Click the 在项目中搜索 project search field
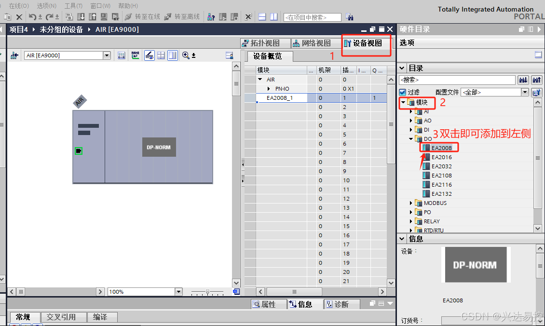Screen dimensions: 545x326 pos(312,17)
